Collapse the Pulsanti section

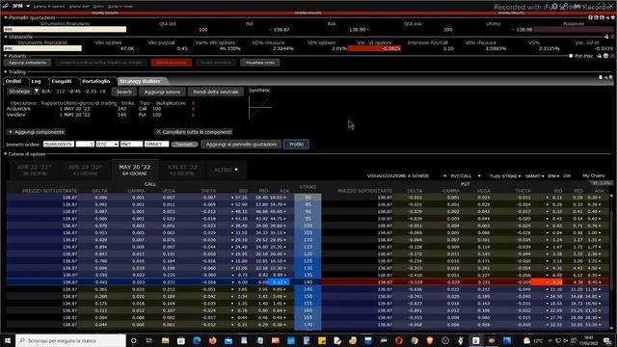(6, 56)
